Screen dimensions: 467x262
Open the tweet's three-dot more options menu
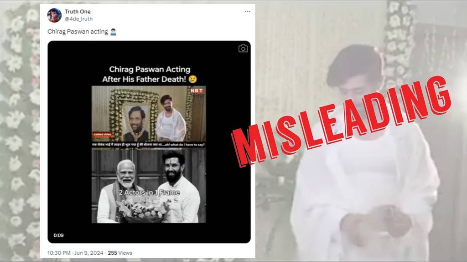[248, 11]
